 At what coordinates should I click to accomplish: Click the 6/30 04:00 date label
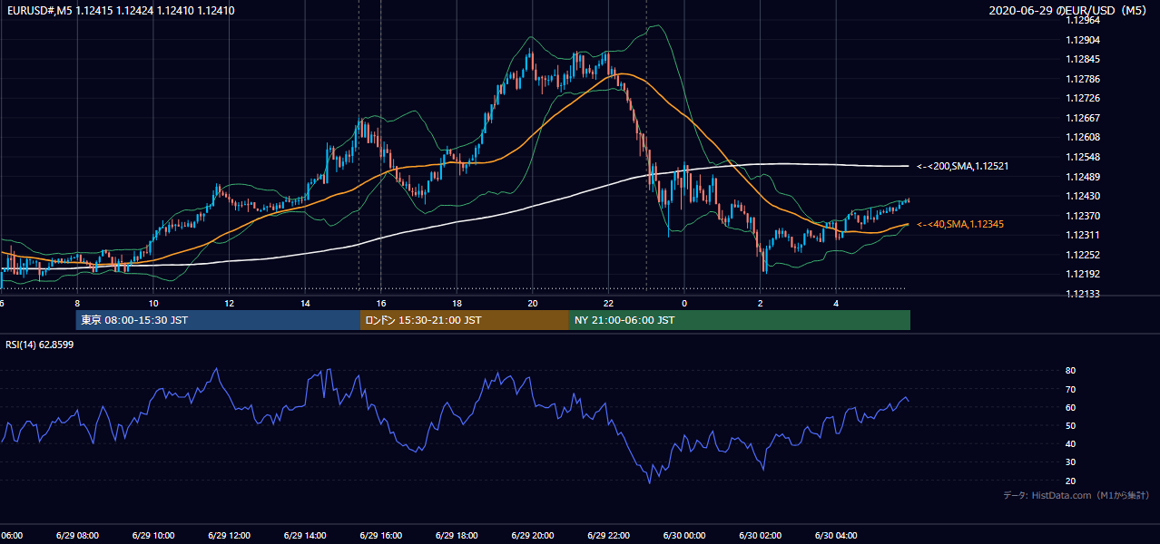pyautogui.click(x=835, y=535)
